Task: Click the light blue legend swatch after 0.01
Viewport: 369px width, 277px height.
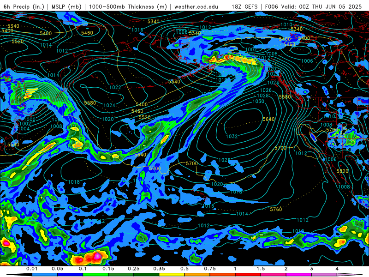Action: [x=45, y=275]
